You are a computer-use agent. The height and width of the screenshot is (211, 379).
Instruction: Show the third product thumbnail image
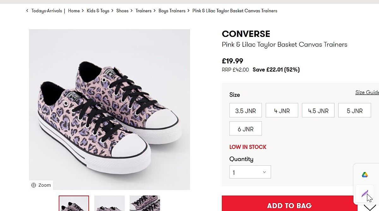(145, 203)
